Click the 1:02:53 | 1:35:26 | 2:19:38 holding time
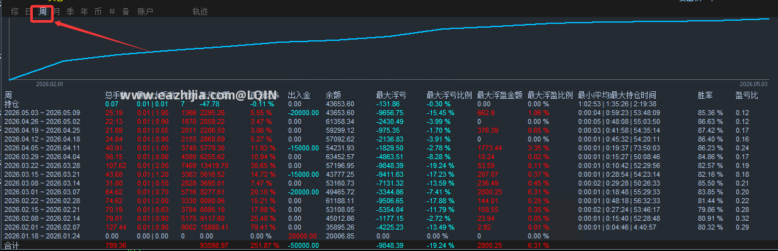 pos(617,104)
